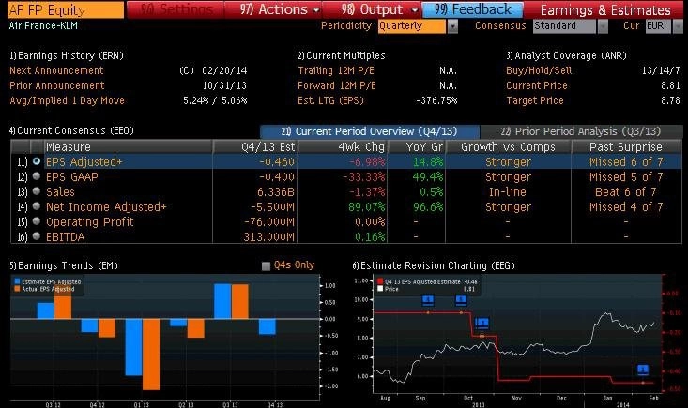Select the EBITDA radio button
This screenshot has height=408, width=688.
[37, 236]
